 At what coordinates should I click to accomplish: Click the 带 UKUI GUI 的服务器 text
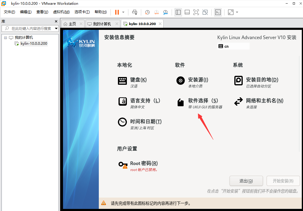click(x=205, y=107)
